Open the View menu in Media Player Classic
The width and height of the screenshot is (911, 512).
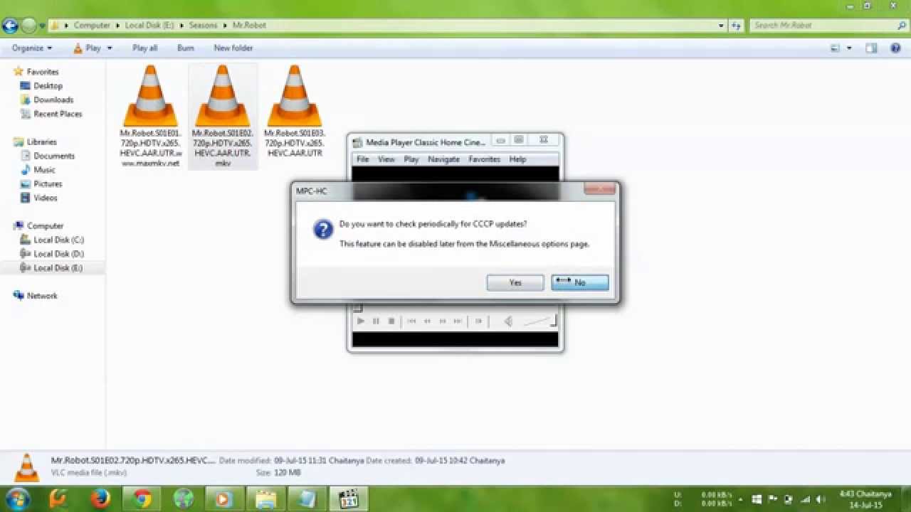pyautogui.click(x=386, y=159)
